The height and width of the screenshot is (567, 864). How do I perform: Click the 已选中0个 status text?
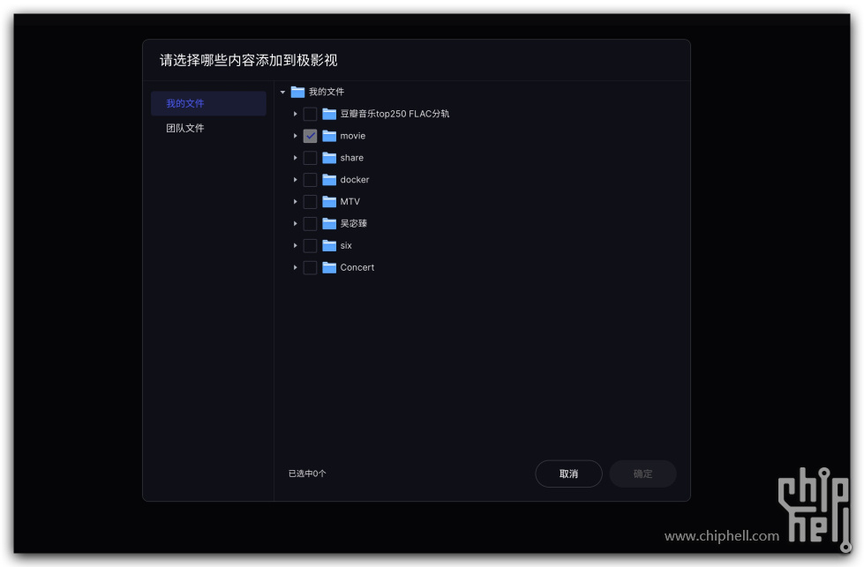click(307, 474)
